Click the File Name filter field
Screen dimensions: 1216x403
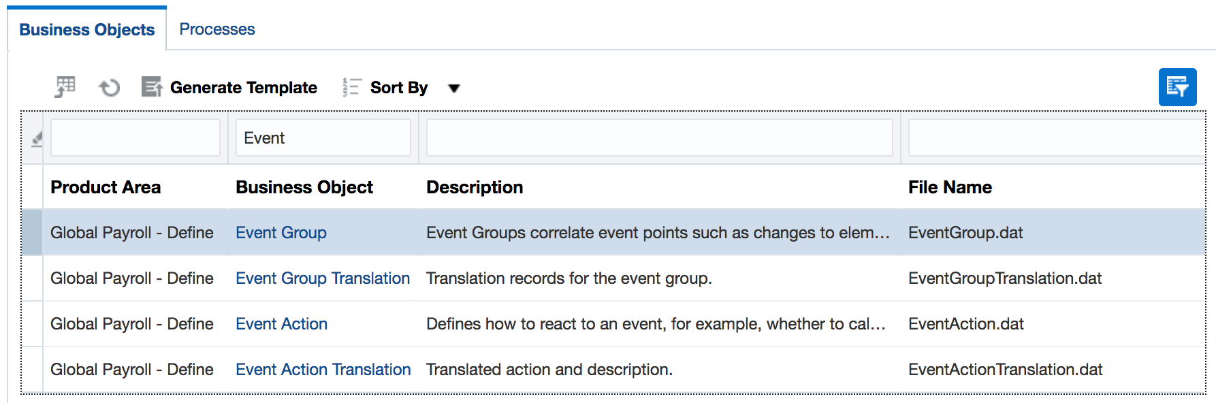coord(1055,138)
